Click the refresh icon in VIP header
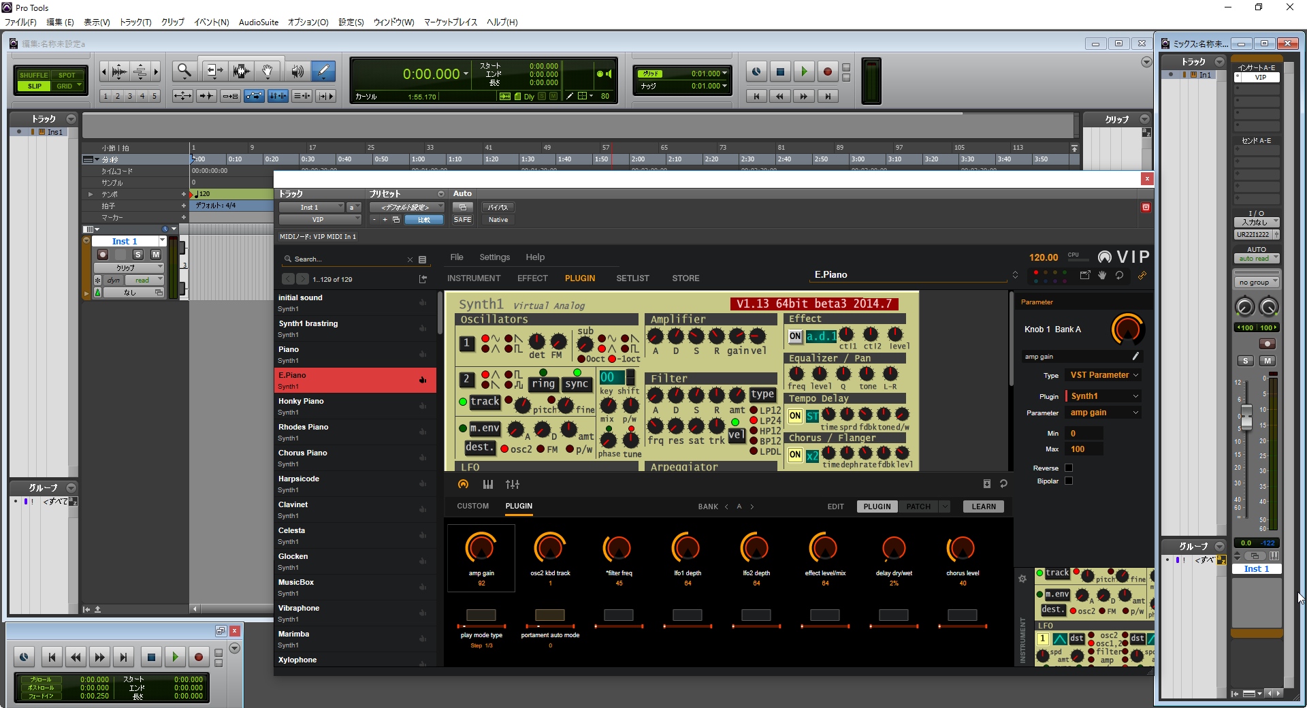 (1119, 275)
